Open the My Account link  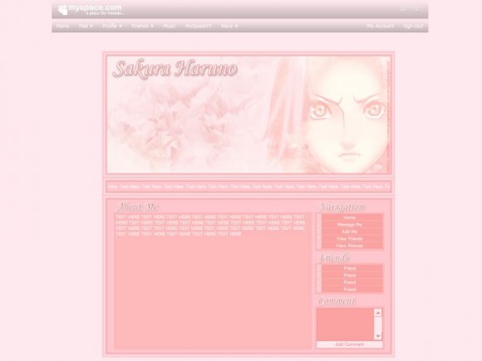pos(380,26)
